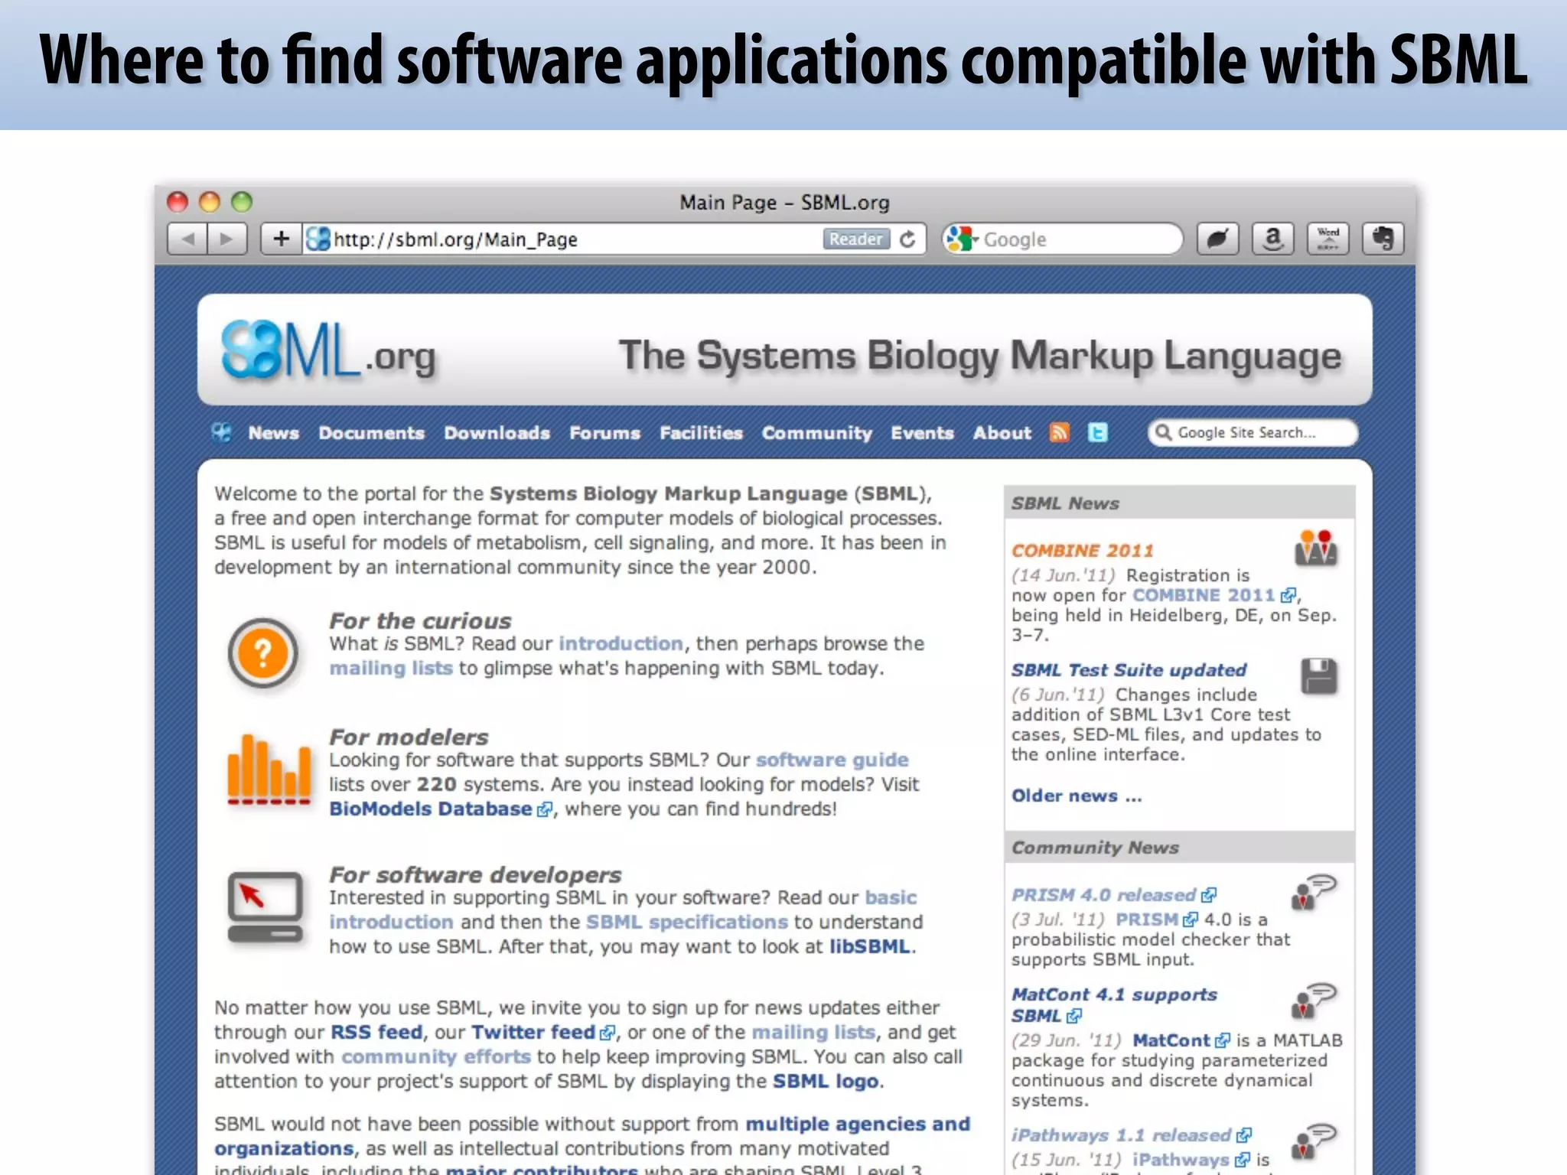The image size is (1567, 1175).
Task: Click the floppy disk Test Suite icon
Action: (1319, 676)
